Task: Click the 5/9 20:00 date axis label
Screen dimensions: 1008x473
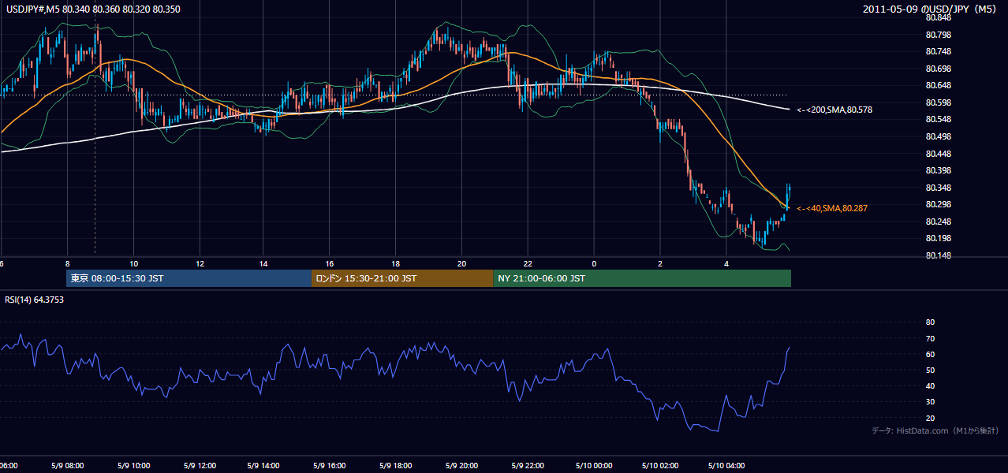Action: [461, 465]
